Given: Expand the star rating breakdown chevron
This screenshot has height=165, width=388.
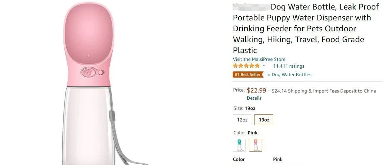Looking at the screenshot, I should [264, 66].
